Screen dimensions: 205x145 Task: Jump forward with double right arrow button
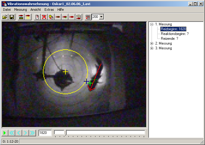click(32, 133)
